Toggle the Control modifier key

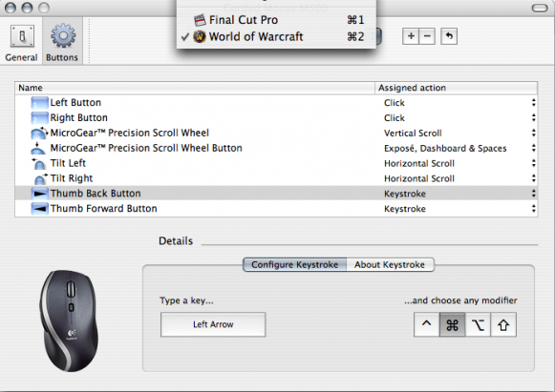point(426,324)
